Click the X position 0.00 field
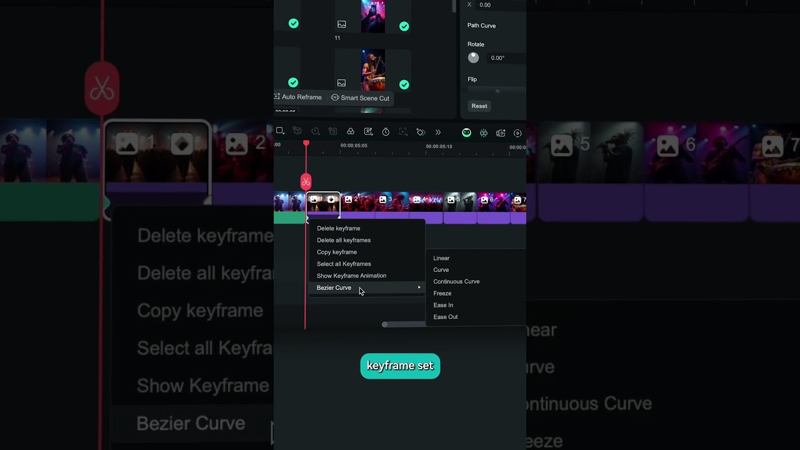 501,5
